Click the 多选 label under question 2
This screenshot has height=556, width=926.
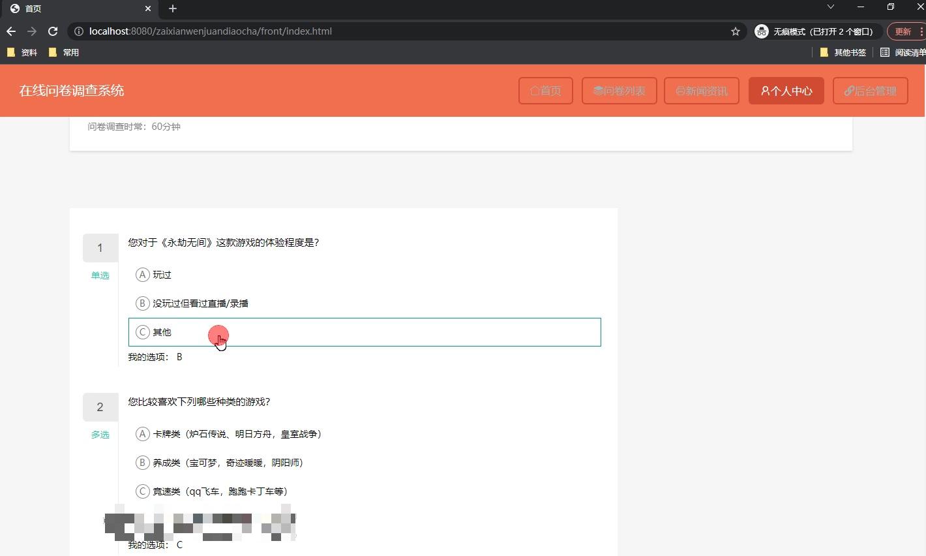point(100,435)
